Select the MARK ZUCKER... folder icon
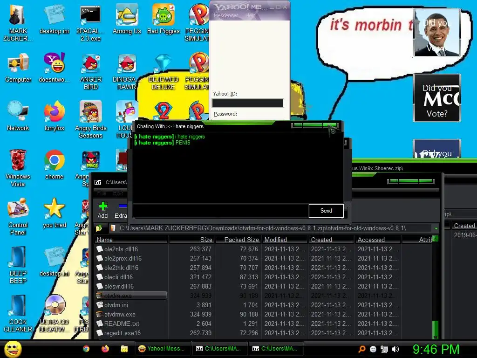Image resolution: width=477 pixels, height=358 pixels. 17,23
